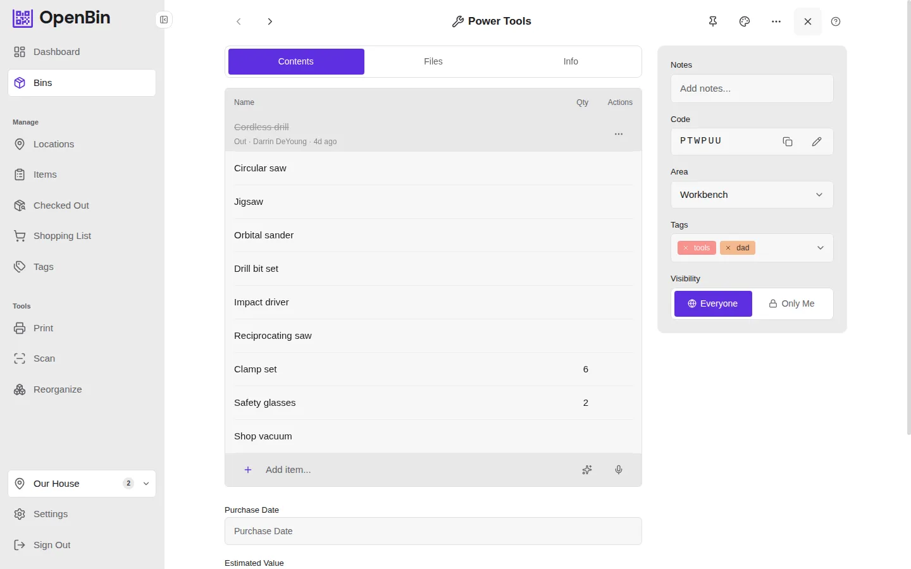Click the Clamp set quantity 6
The width and height of the screenshot is (911, 569).
pos(586,369)
